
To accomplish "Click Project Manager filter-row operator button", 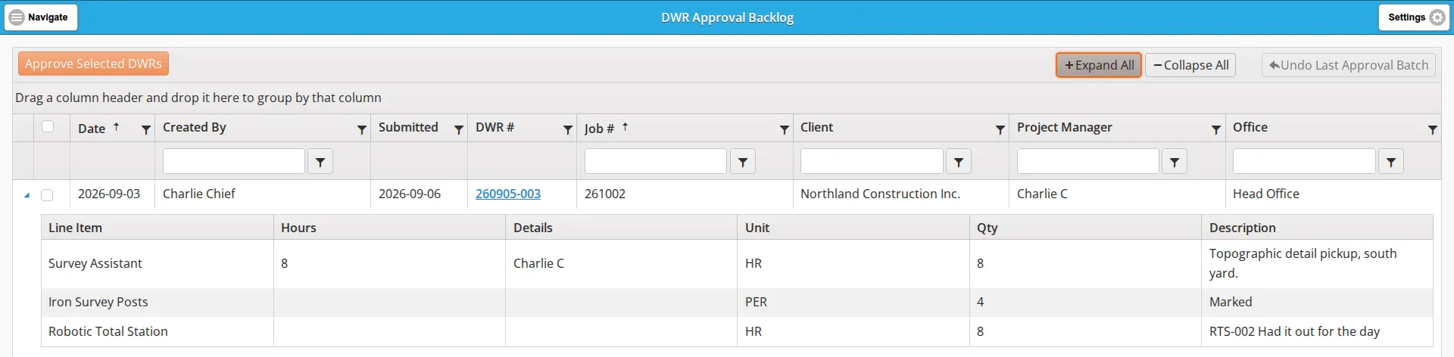I will (x=1175, y=161).
